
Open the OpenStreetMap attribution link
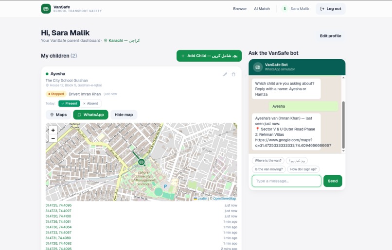tap(224, 199)
